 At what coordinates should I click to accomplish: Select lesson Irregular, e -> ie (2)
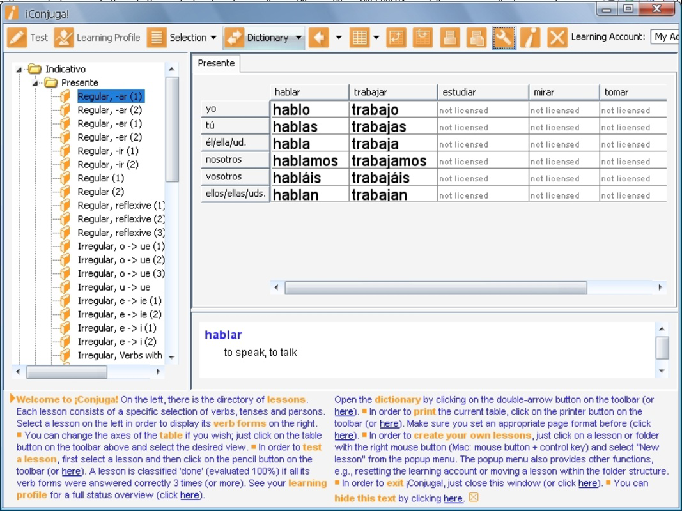(119, 314)
